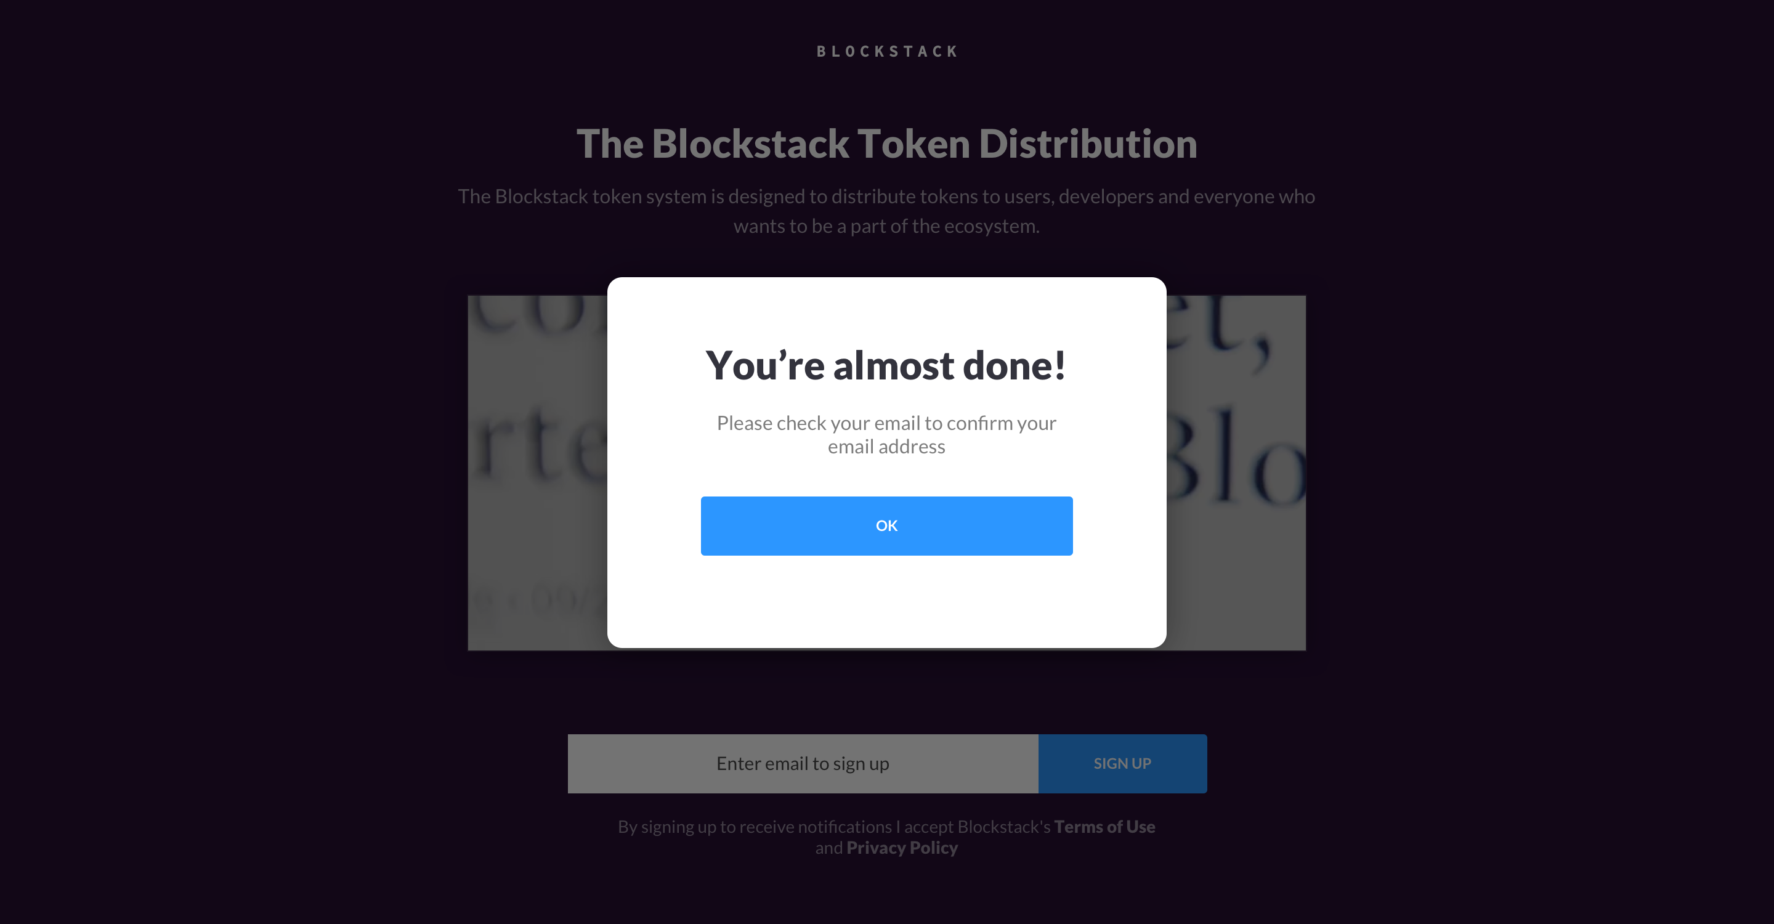Click the page header area near the logo
1774x924 pixels.
pyautogui.click(x=886, y=51)
